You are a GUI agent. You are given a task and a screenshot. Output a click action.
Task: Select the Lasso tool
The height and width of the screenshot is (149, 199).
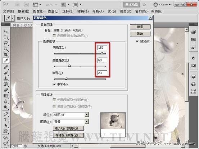(x=6, y=43)
